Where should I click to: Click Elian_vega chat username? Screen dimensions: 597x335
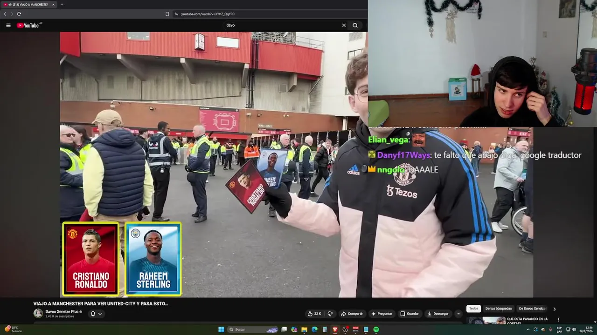(389, 140)
